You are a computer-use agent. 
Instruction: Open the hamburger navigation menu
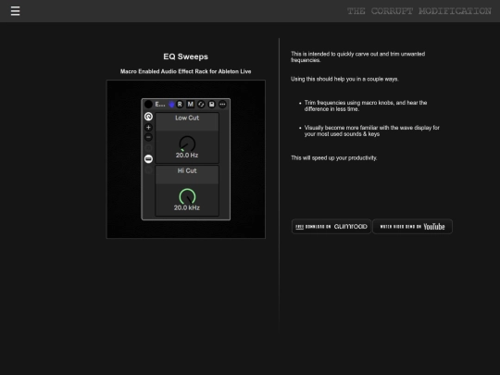click(x=15, y=11)
